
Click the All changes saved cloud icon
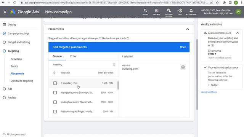pos(4,134)
